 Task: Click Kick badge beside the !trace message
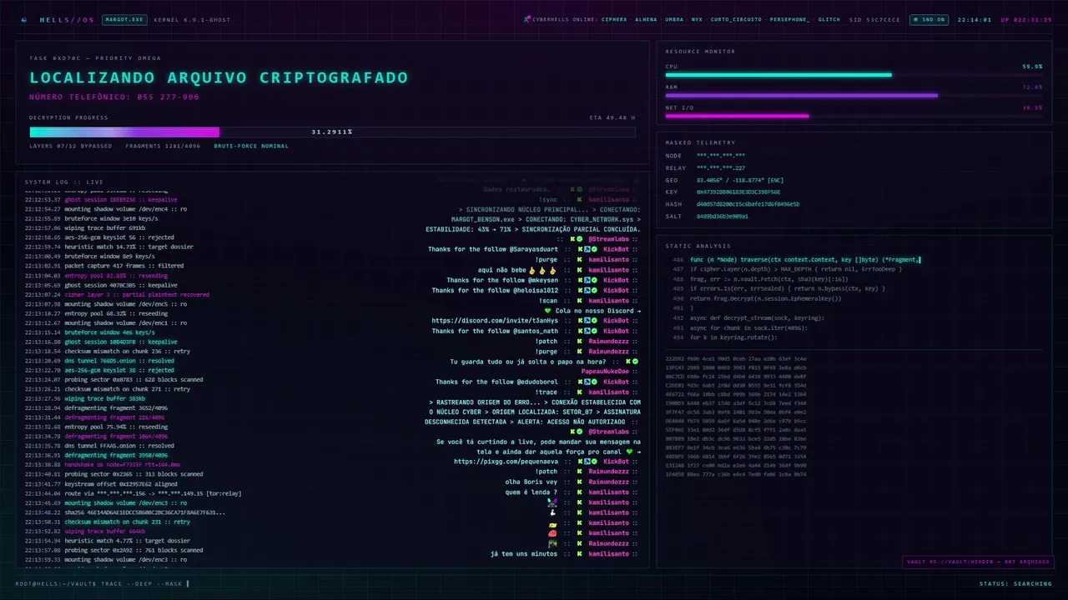pyautogui.click(x=579, y=392)
